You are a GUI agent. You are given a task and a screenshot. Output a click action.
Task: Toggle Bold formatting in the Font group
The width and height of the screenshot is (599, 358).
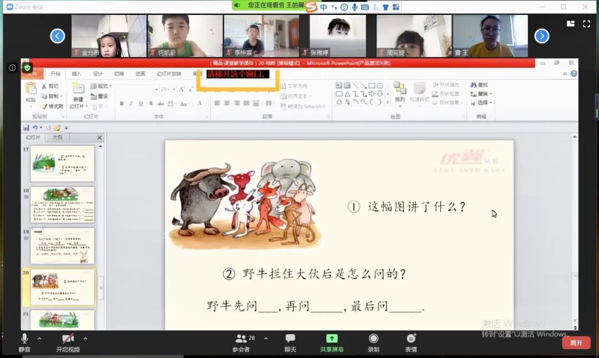[120, 103]
